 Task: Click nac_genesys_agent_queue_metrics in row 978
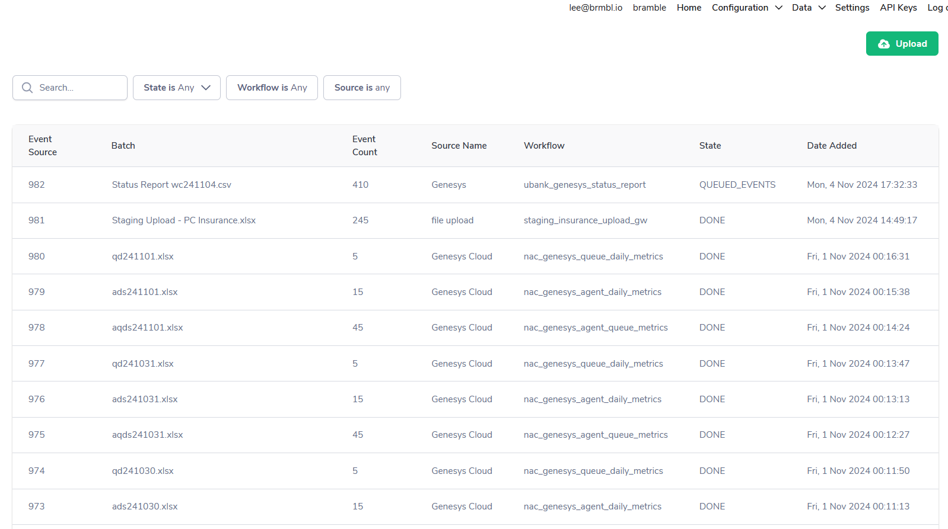point(596,328)
